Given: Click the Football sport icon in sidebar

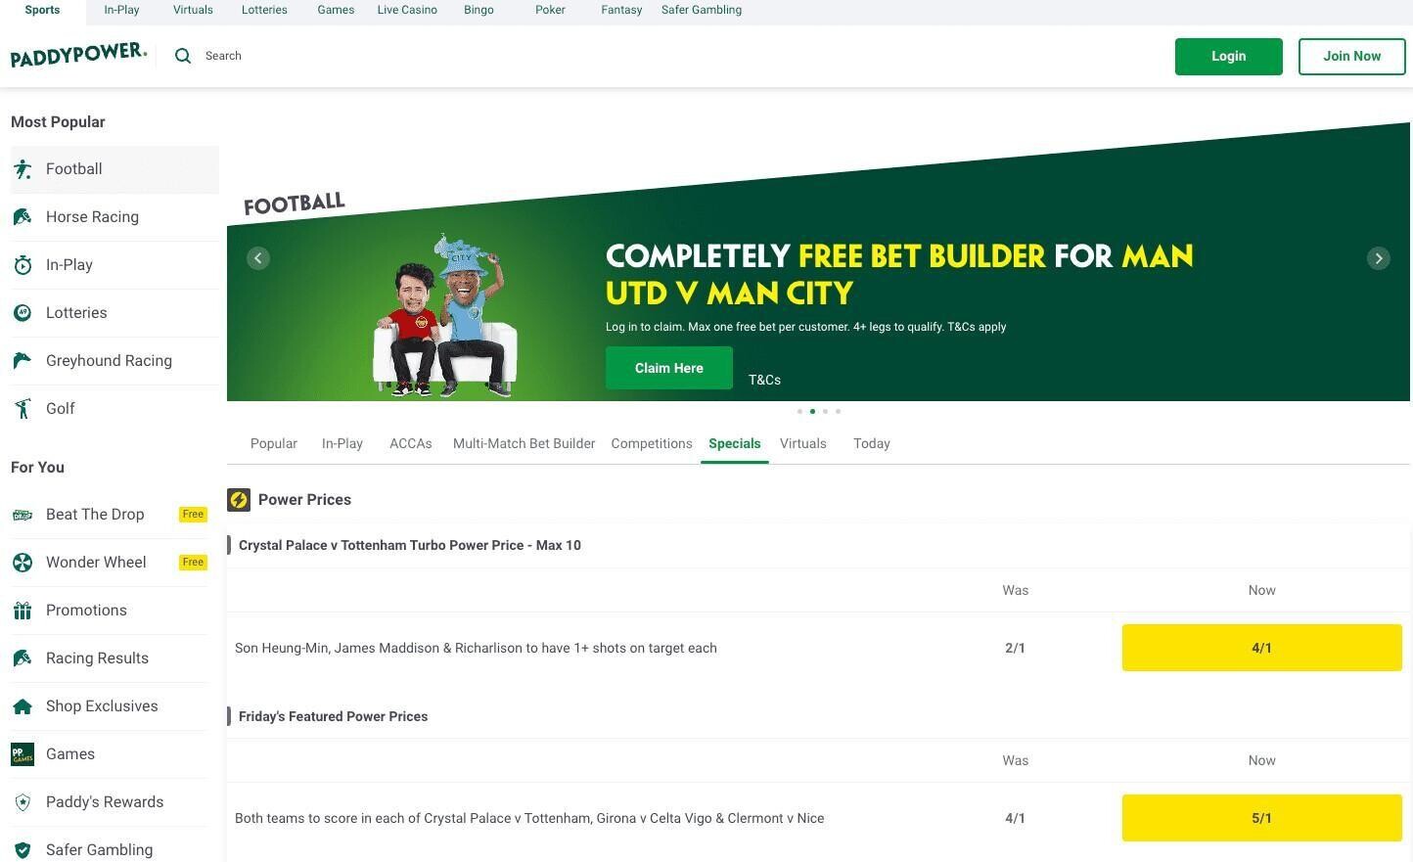Looking at the screenshot, I should click(23, 169).
